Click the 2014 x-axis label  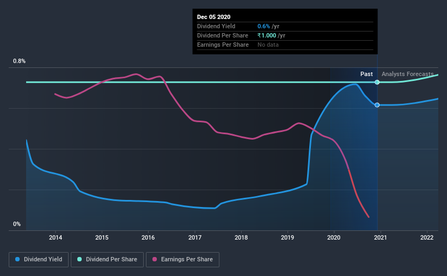(x=56, y=237)
